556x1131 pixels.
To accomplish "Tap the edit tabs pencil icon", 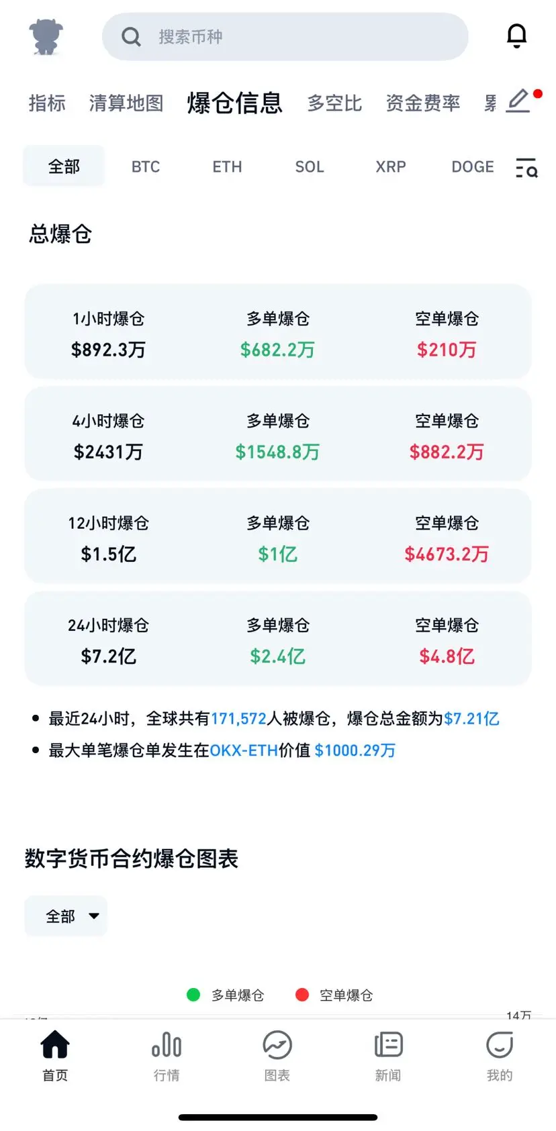I will point(518,101).
